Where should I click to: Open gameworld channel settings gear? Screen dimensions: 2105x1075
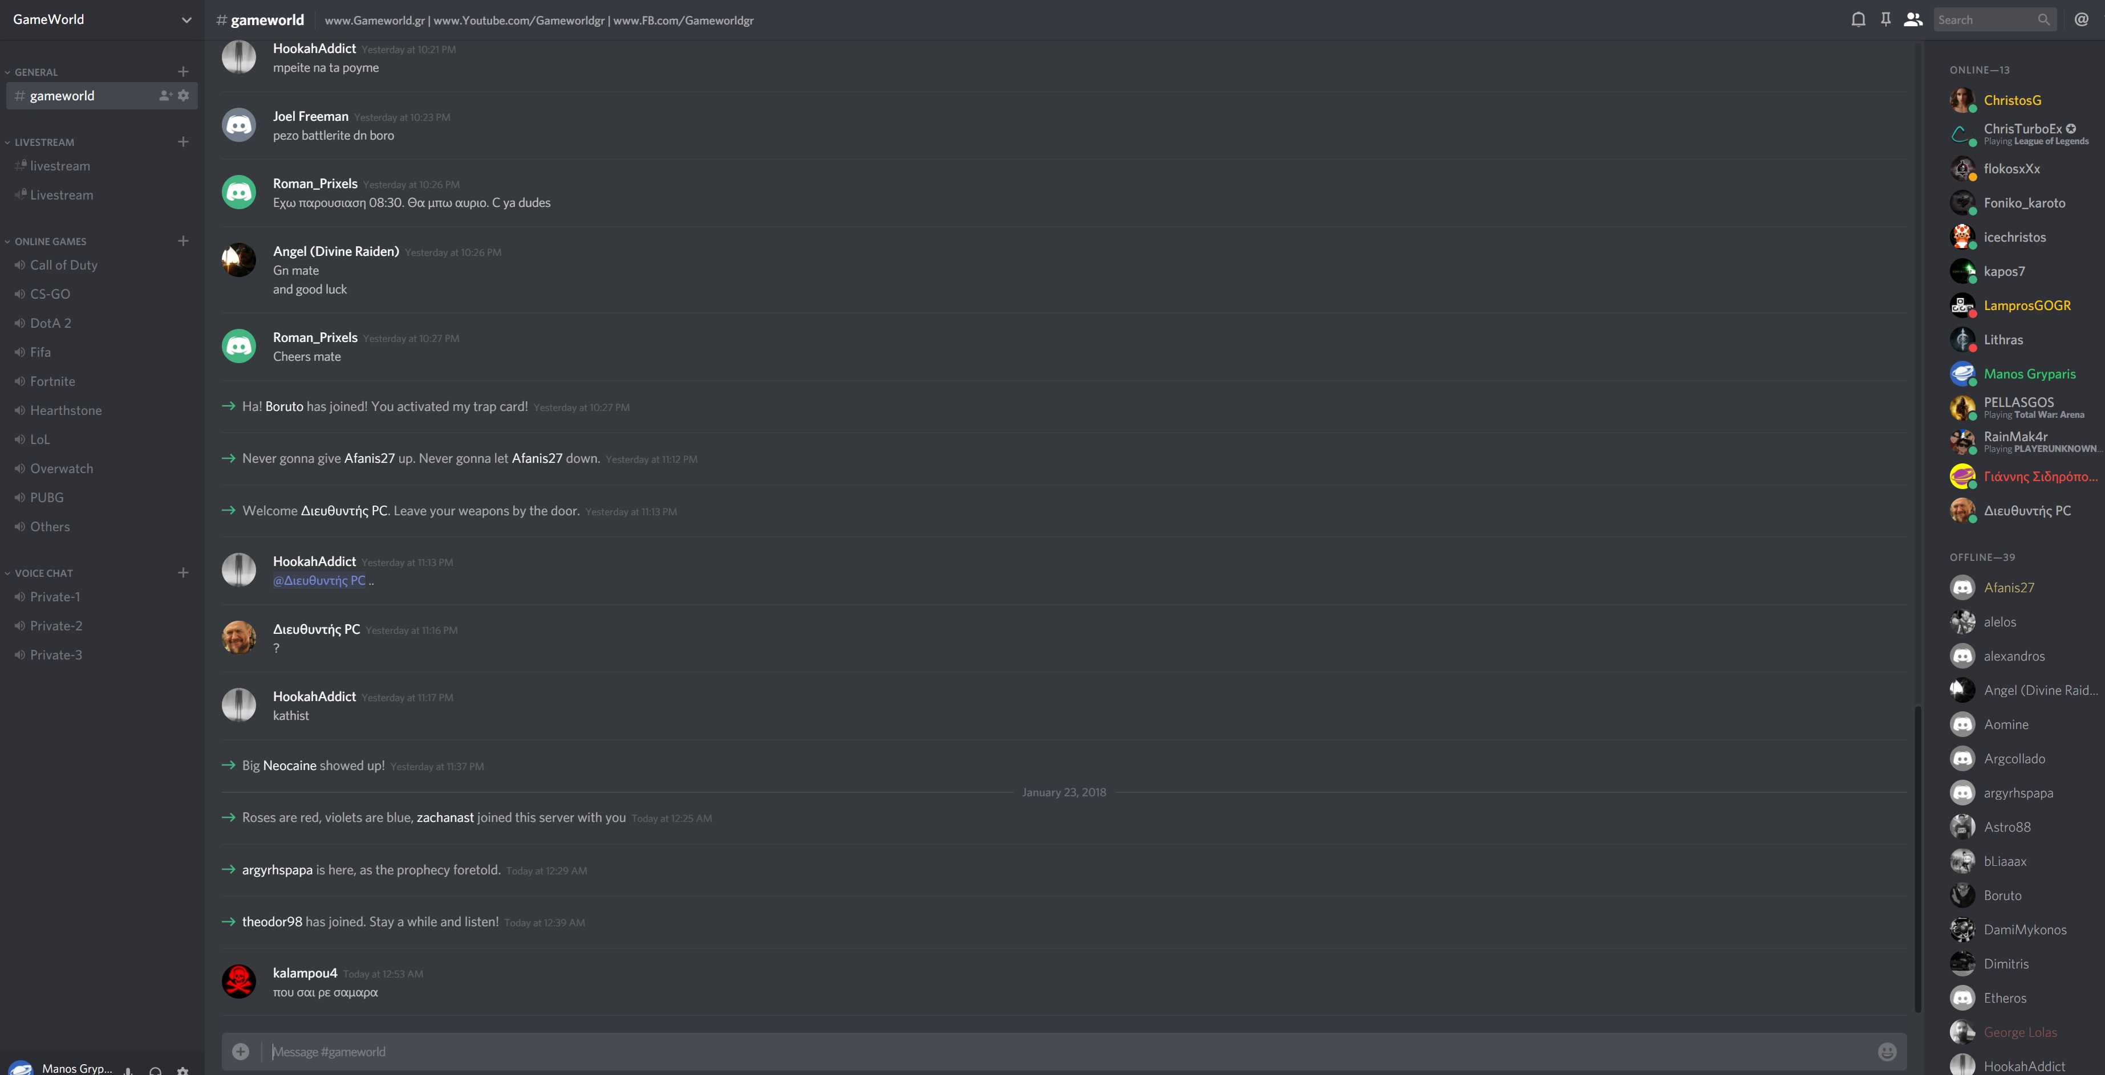point(183,96)
